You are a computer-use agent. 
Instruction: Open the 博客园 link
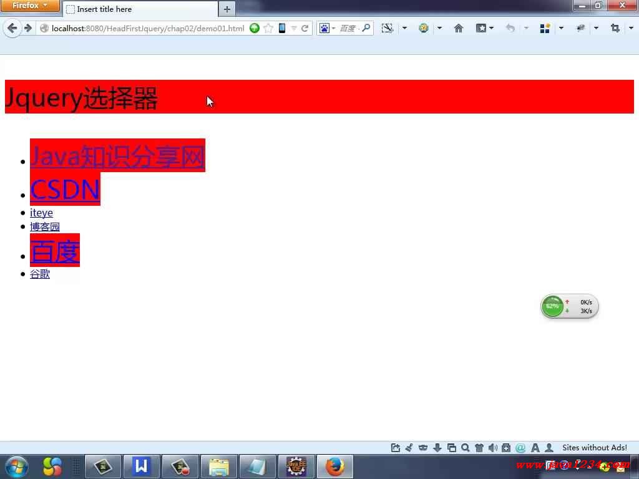tap(45, 226)
